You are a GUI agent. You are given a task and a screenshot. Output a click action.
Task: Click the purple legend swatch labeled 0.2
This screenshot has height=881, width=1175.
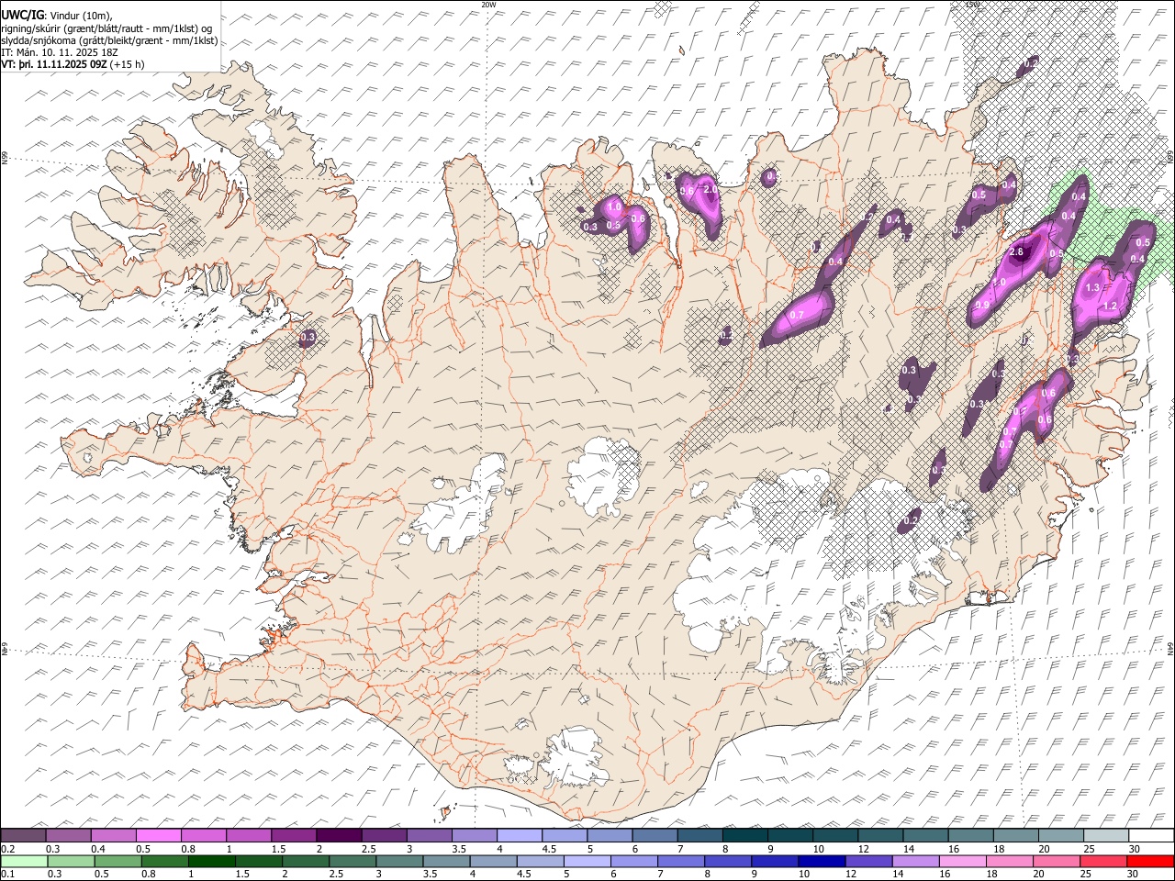[24, 835]
